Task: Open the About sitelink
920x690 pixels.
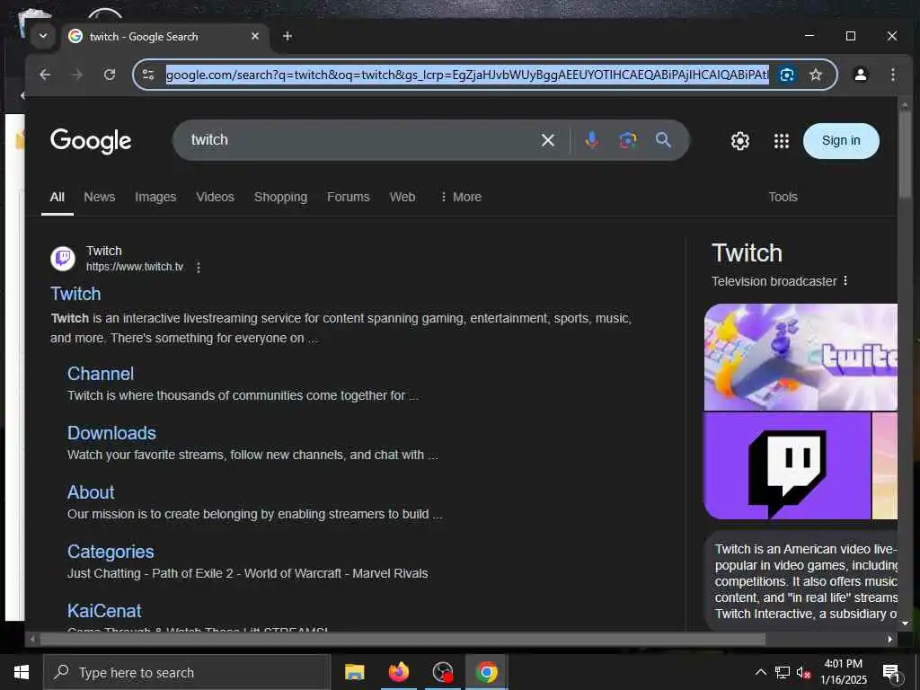Action: tap(91, 492)
